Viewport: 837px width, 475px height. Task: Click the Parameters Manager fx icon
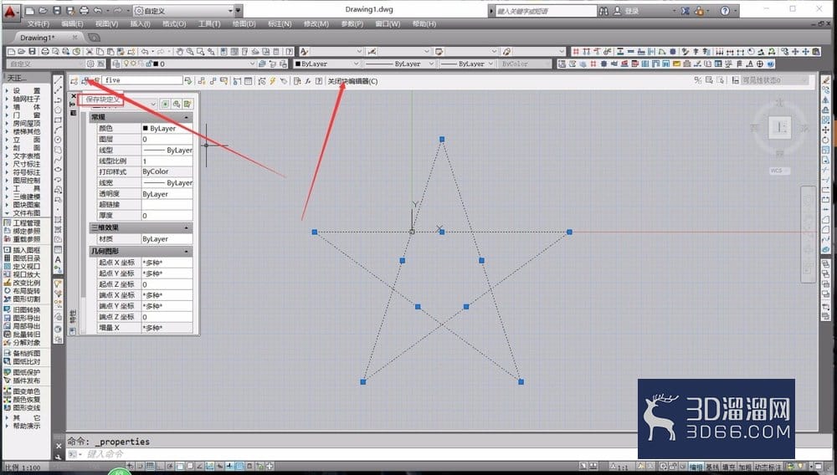tap(308, 81)
